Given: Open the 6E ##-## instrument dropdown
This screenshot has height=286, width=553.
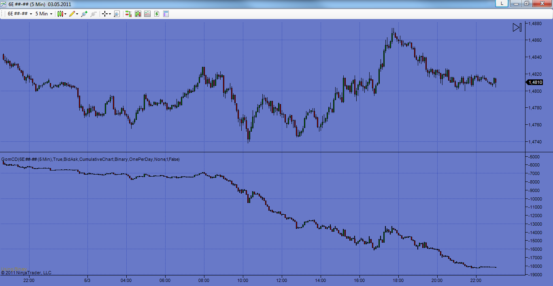Looking at the screenshot, I should coord(20,14).
